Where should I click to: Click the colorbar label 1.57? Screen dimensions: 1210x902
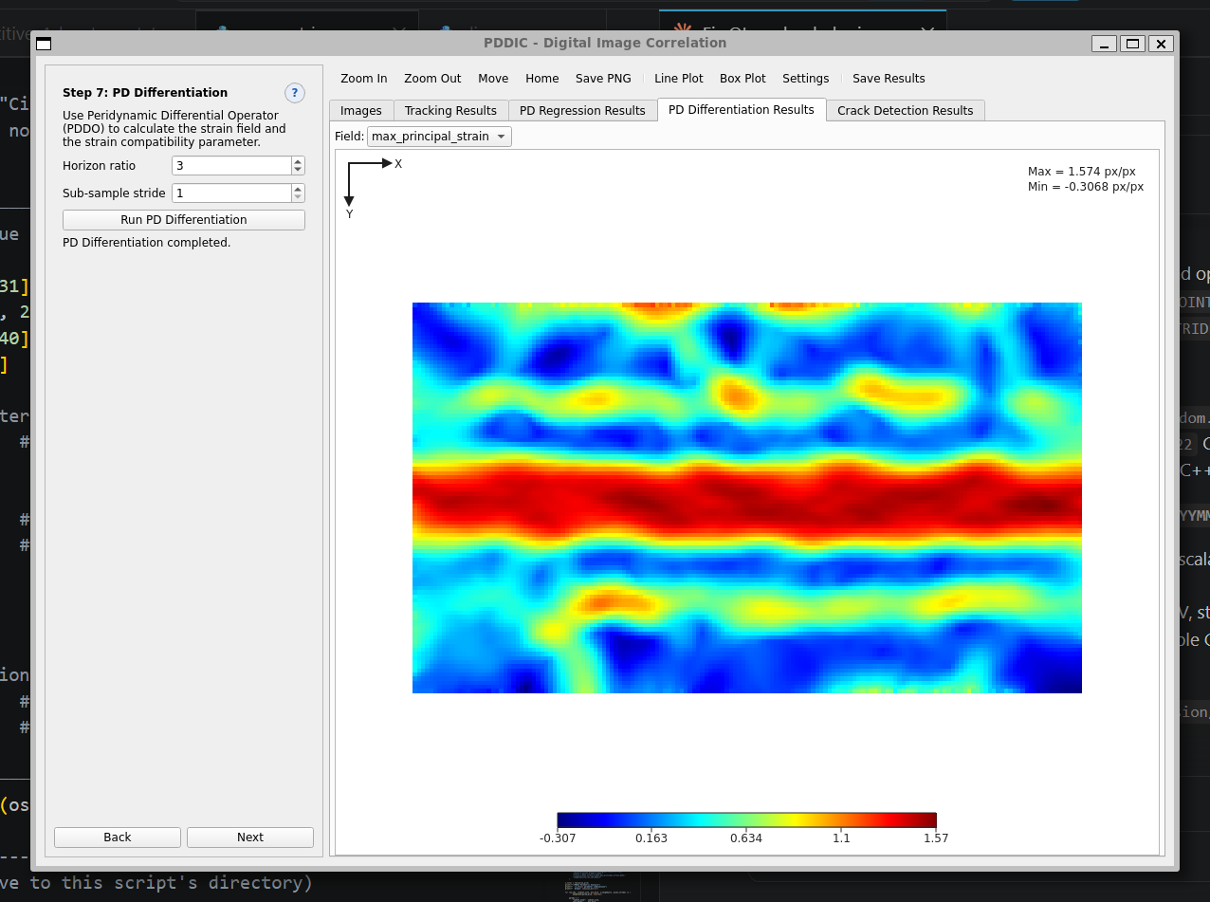click(x=936, y=838)
